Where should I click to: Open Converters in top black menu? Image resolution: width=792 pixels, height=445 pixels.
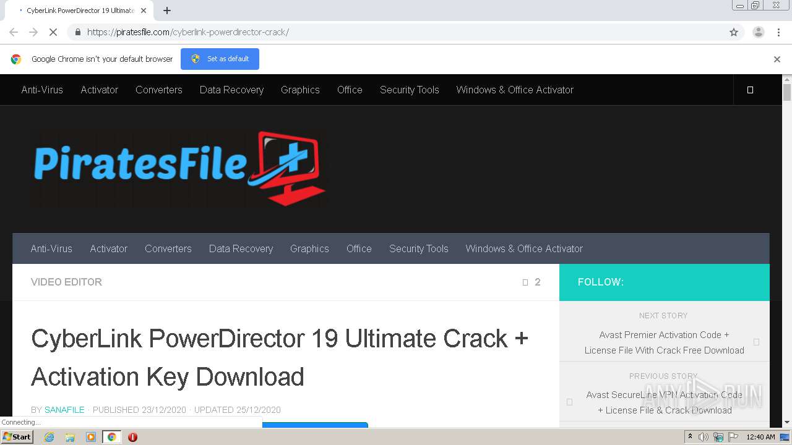tap(159, 90)
